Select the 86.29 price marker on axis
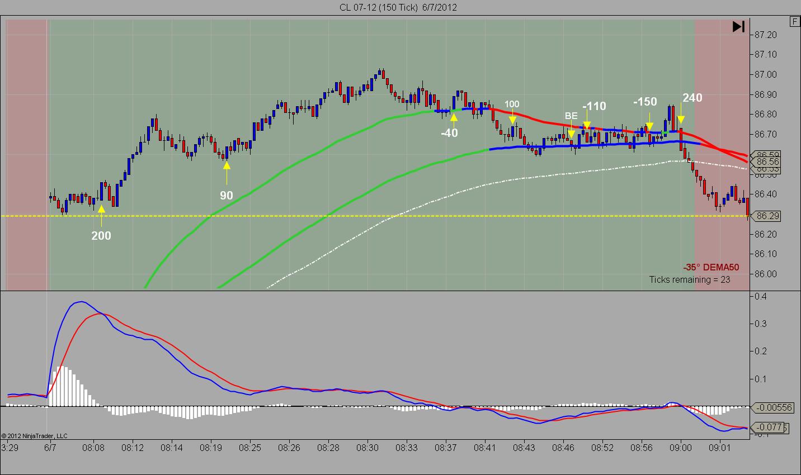The image size is (801, 475). click(x=766, y=216)
